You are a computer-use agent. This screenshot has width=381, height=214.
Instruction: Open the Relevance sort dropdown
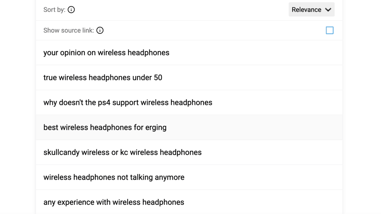point(311,10)
